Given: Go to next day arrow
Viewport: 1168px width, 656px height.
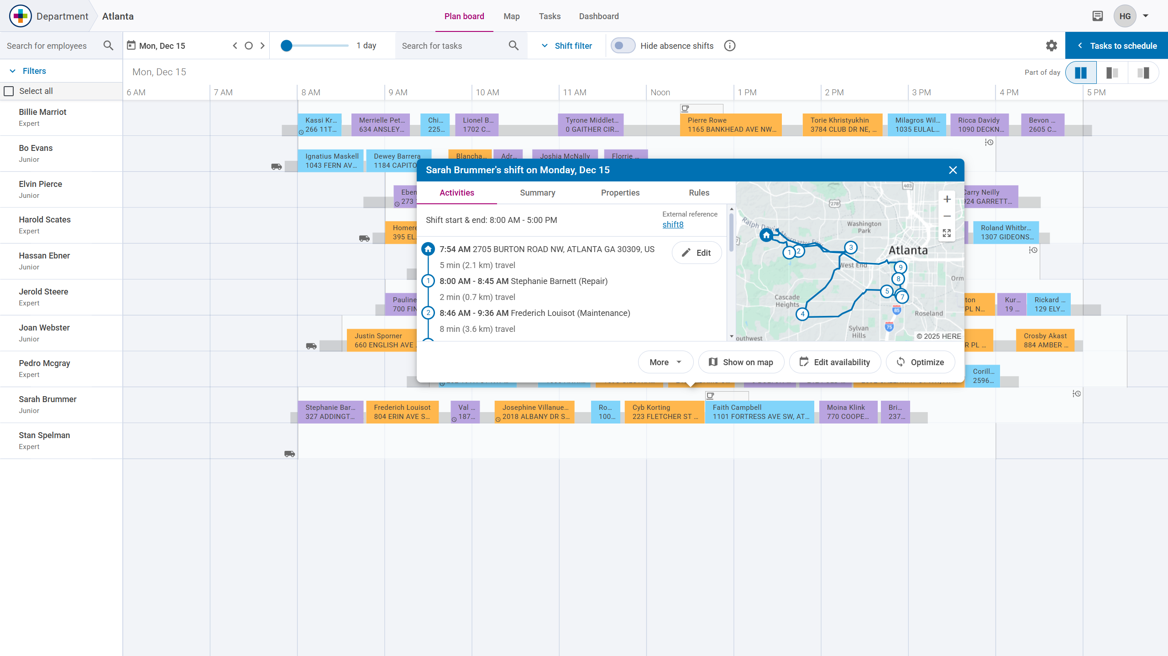Looking at the screenshot, I should tap(262, 46).
